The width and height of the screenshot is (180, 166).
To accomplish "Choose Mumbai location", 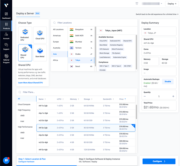I will click(81, 42).
